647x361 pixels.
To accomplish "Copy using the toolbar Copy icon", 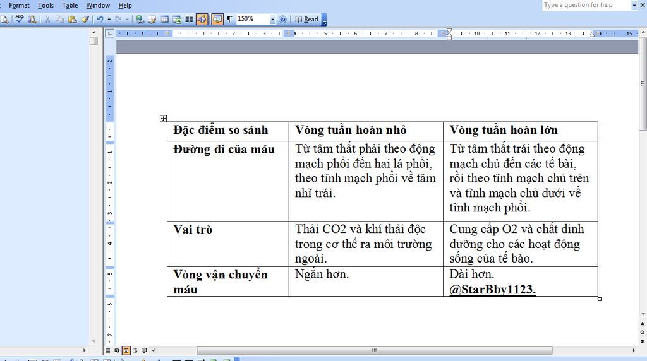I will [59, 19].
